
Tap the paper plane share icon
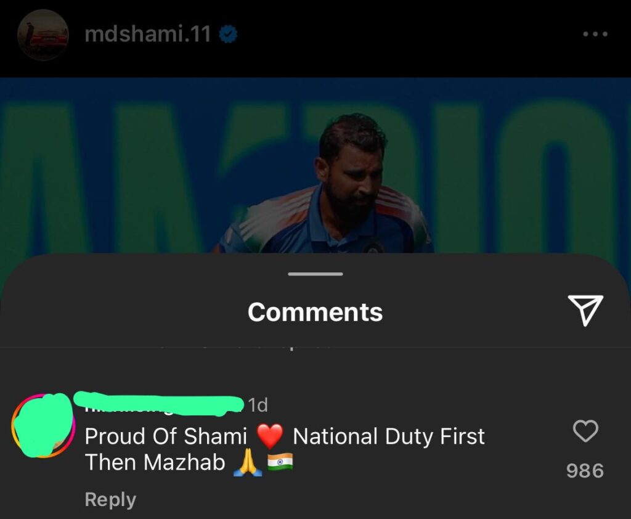click(x=585, y=309)
